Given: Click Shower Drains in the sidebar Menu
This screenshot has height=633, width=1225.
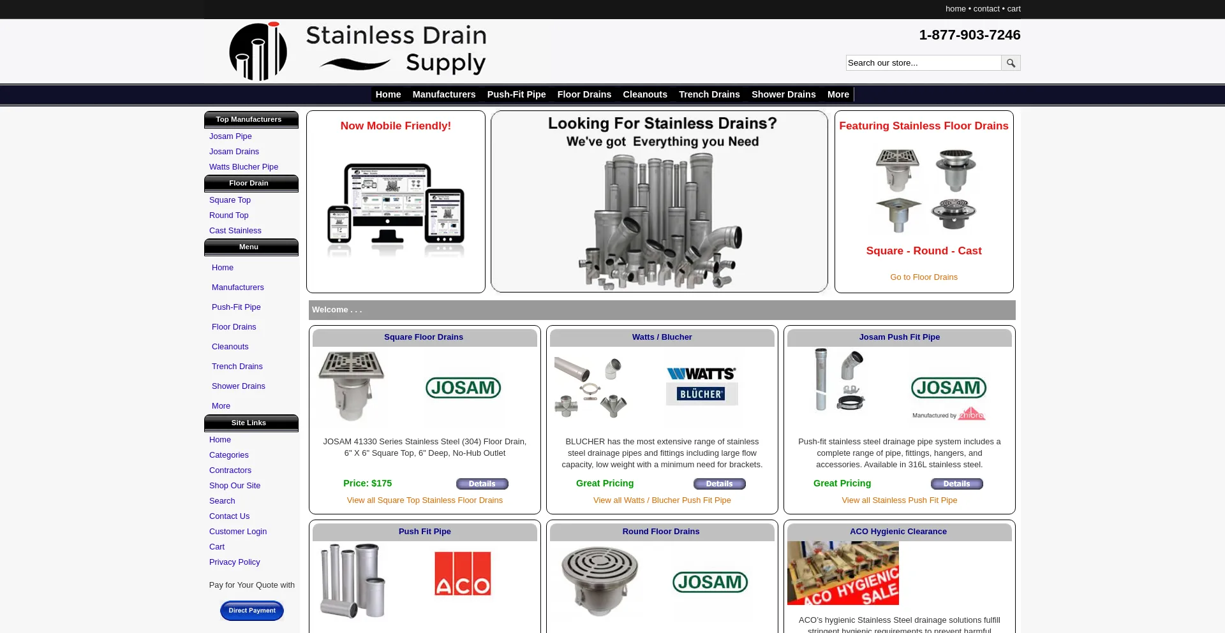Looking at the screenshot, I should (x=239, y=386).
